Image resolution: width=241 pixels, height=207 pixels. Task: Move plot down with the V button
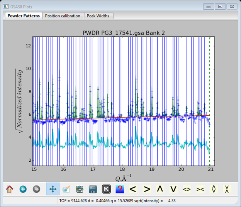coord(173,189)
